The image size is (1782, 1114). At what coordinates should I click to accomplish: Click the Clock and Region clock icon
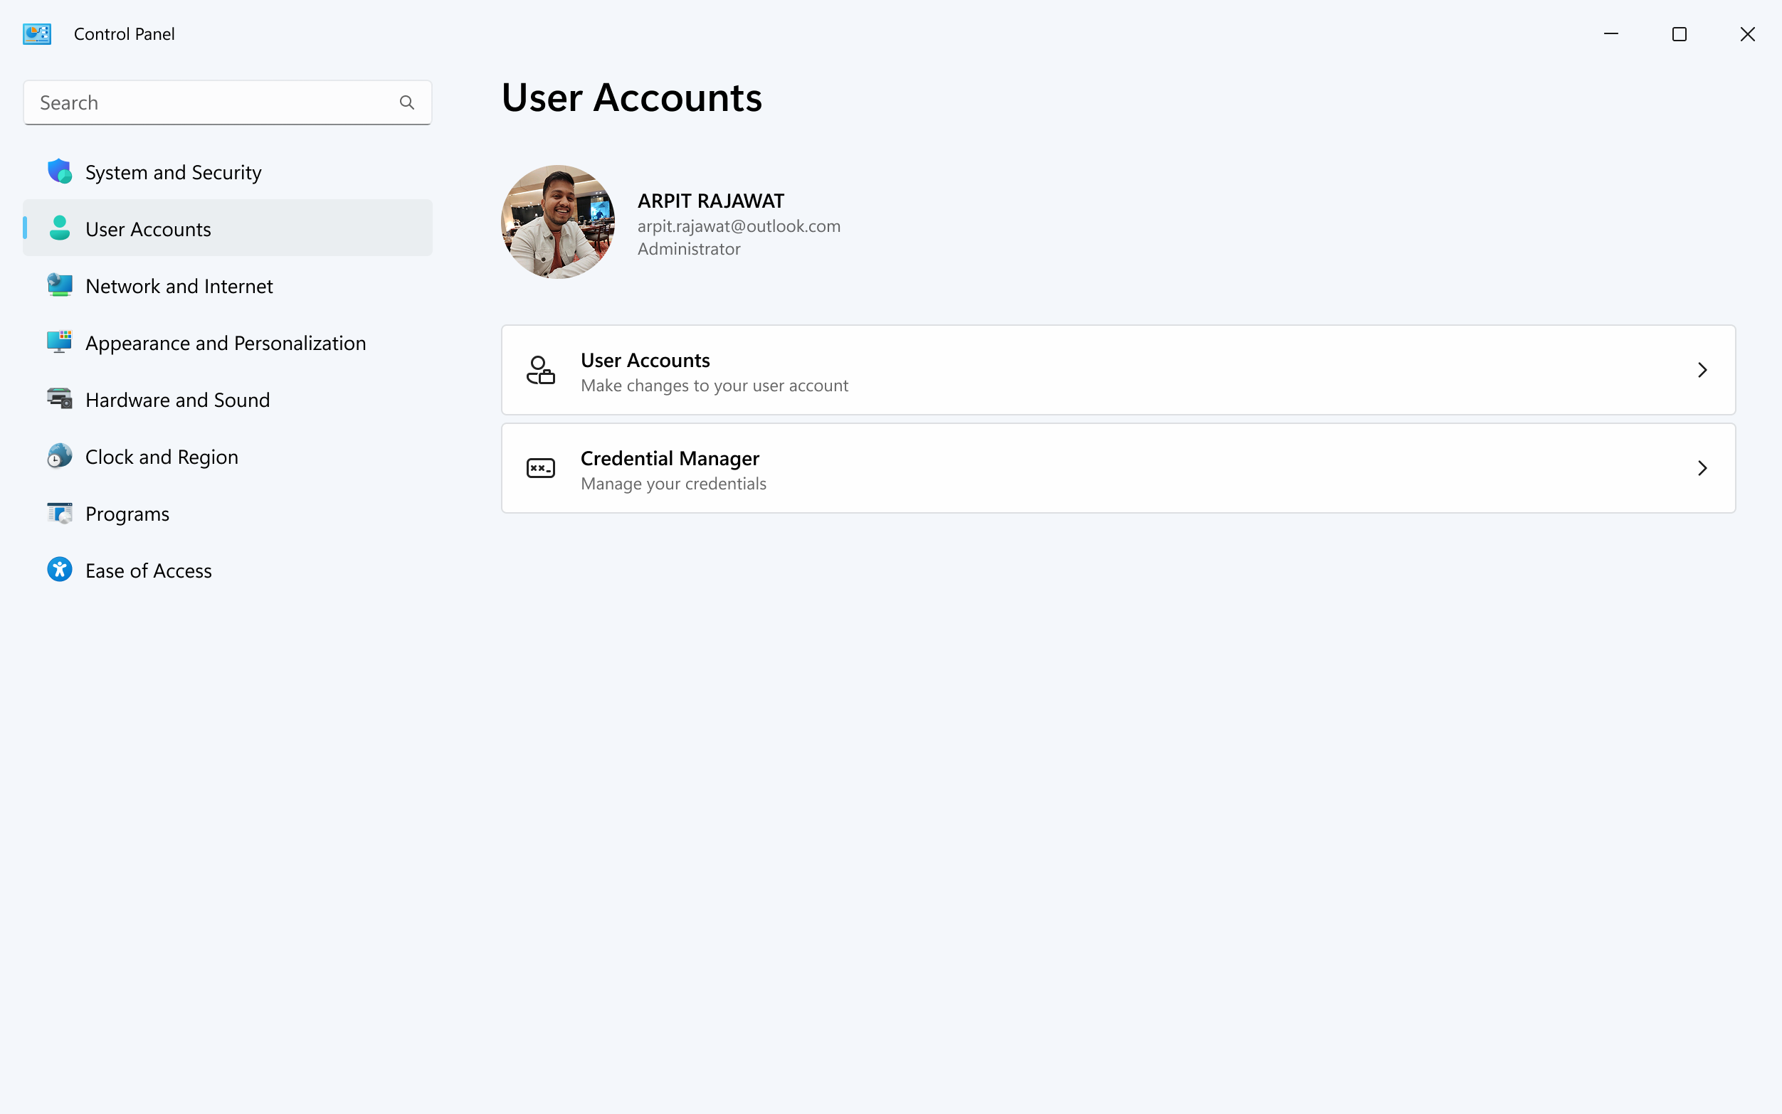pyautogui.click(x=59, y=455)
